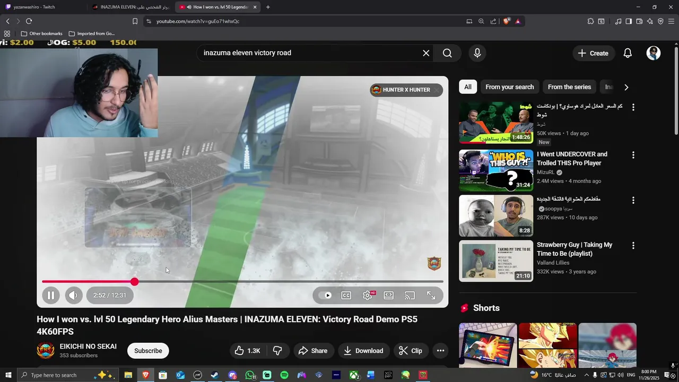Pause the video playback
679x382 pixels.
[x=51, y=296]
